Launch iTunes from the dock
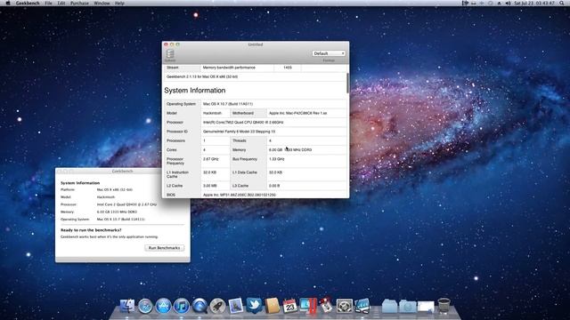 [x=182, y=306]
